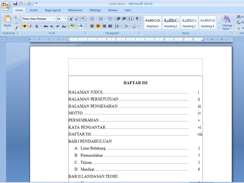Apply font color
This screenshot has height=183, width=244.
[81, 26]
